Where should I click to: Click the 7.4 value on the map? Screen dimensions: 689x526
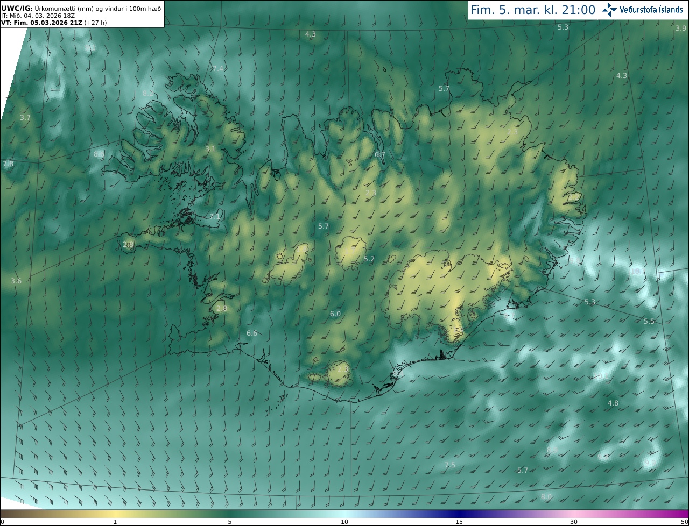[x=218, y=69]
